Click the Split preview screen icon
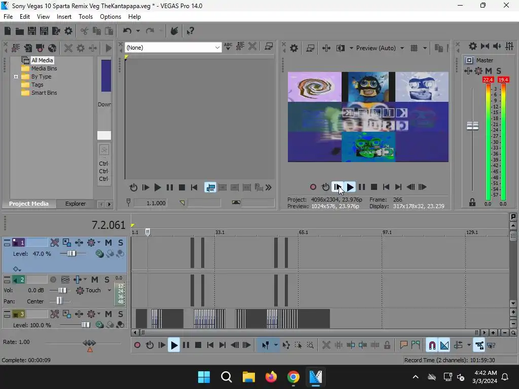This screenshot has height=389, width=519. click(340, 48)
